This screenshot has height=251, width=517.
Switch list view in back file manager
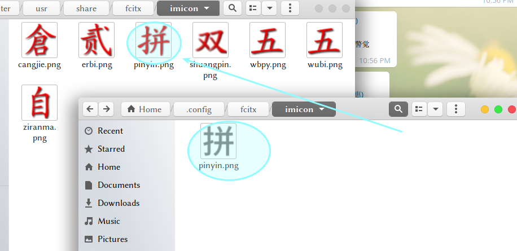click(253, 8)
